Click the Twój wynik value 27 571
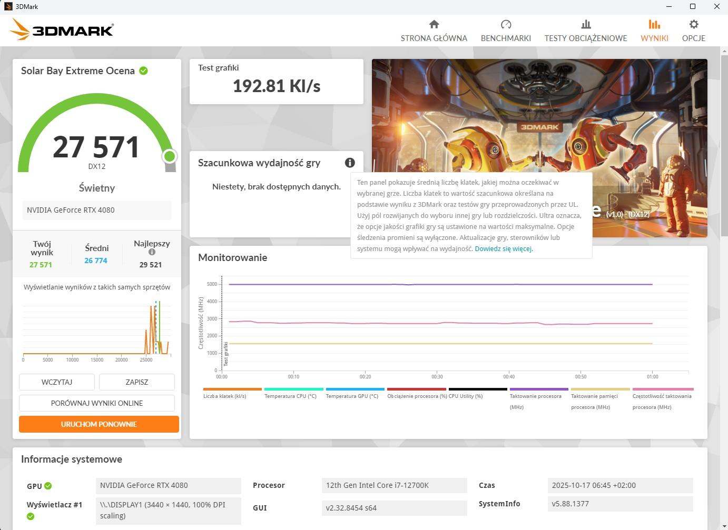 click(41, 265)
